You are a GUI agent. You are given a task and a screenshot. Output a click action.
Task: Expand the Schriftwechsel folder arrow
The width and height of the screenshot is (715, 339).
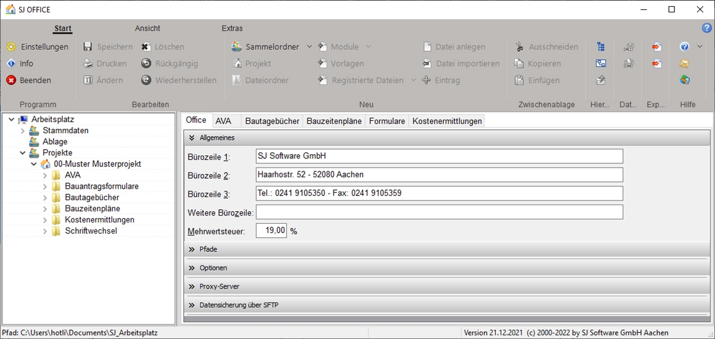pyautogui.click(x=44, y=231)
